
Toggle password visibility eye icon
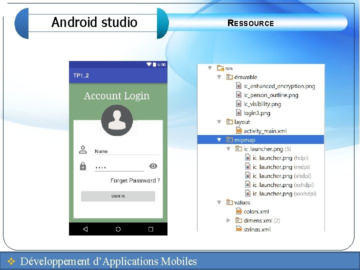pos(153,166)
